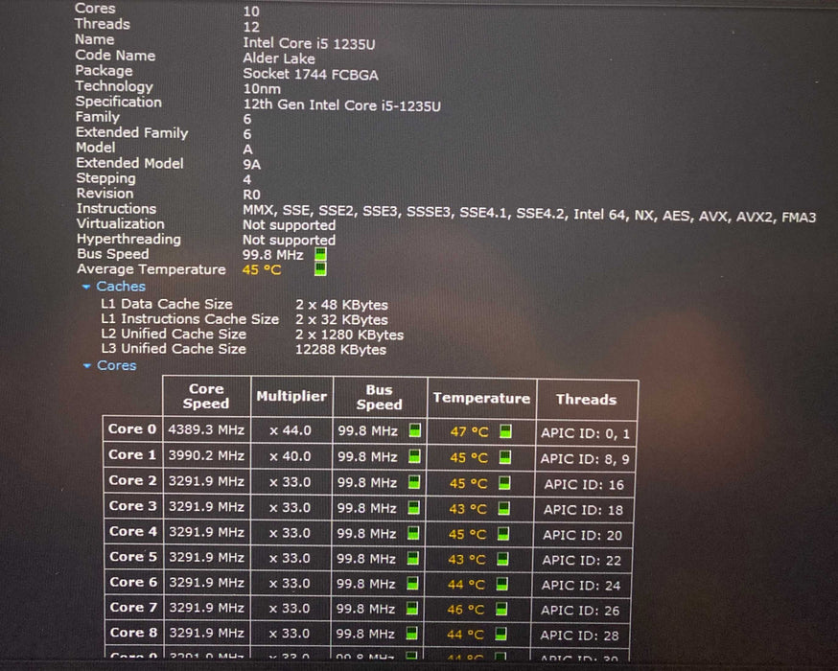The width and height of the screenshot is (838, 671).
Task: Click the x 44.0 multiplier cell
Action: click(291, 430)
